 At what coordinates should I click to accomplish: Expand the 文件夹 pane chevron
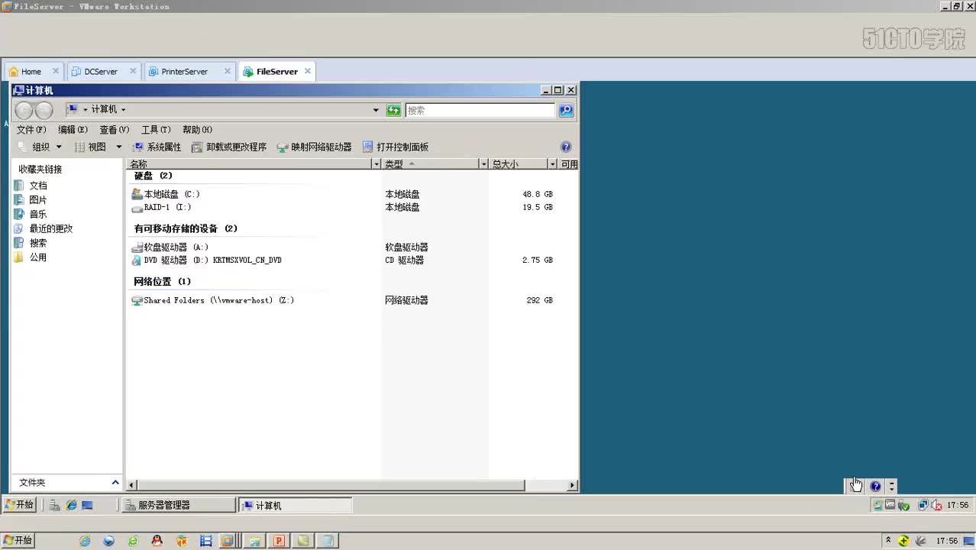click(115, 482)
